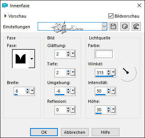This screenshot has width=145, height=138.
Task: Open the Einstellungen presets dropdown
Action: tap(104, 26)
